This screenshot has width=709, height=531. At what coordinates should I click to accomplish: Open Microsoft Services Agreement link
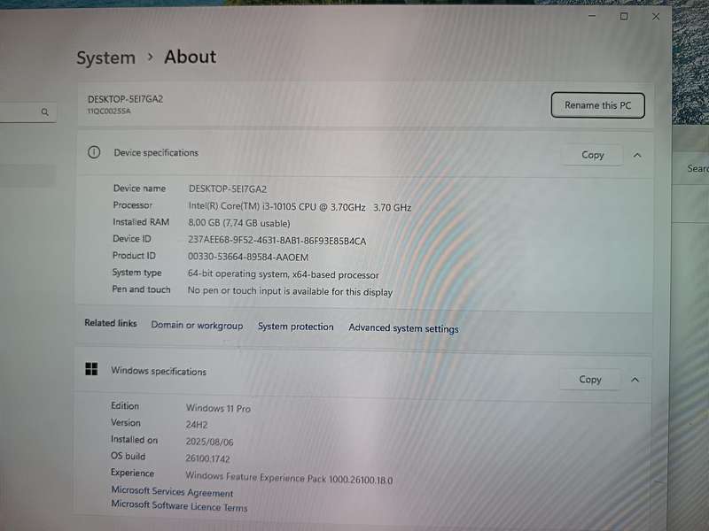(x=172, y=491)
